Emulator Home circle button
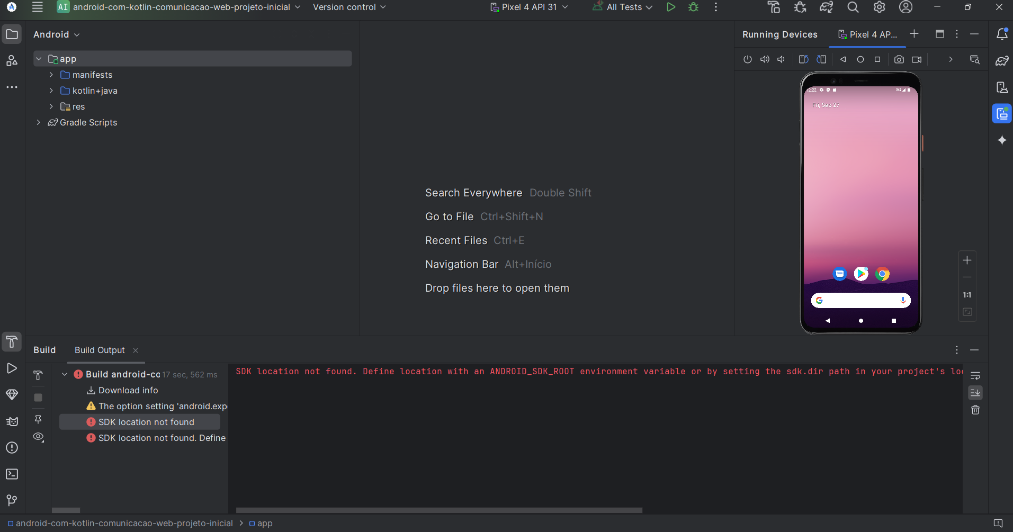Screen dimensions: 1013x532 860,59
